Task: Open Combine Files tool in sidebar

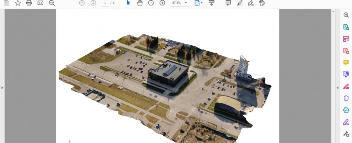Action: pos(346,74)
